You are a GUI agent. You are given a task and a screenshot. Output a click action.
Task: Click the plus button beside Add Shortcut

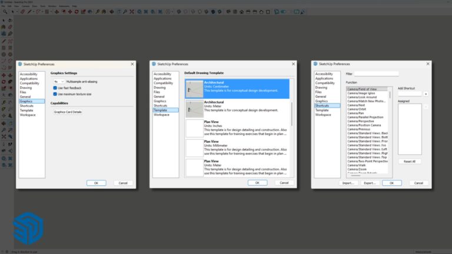click(x=426, y=94)
